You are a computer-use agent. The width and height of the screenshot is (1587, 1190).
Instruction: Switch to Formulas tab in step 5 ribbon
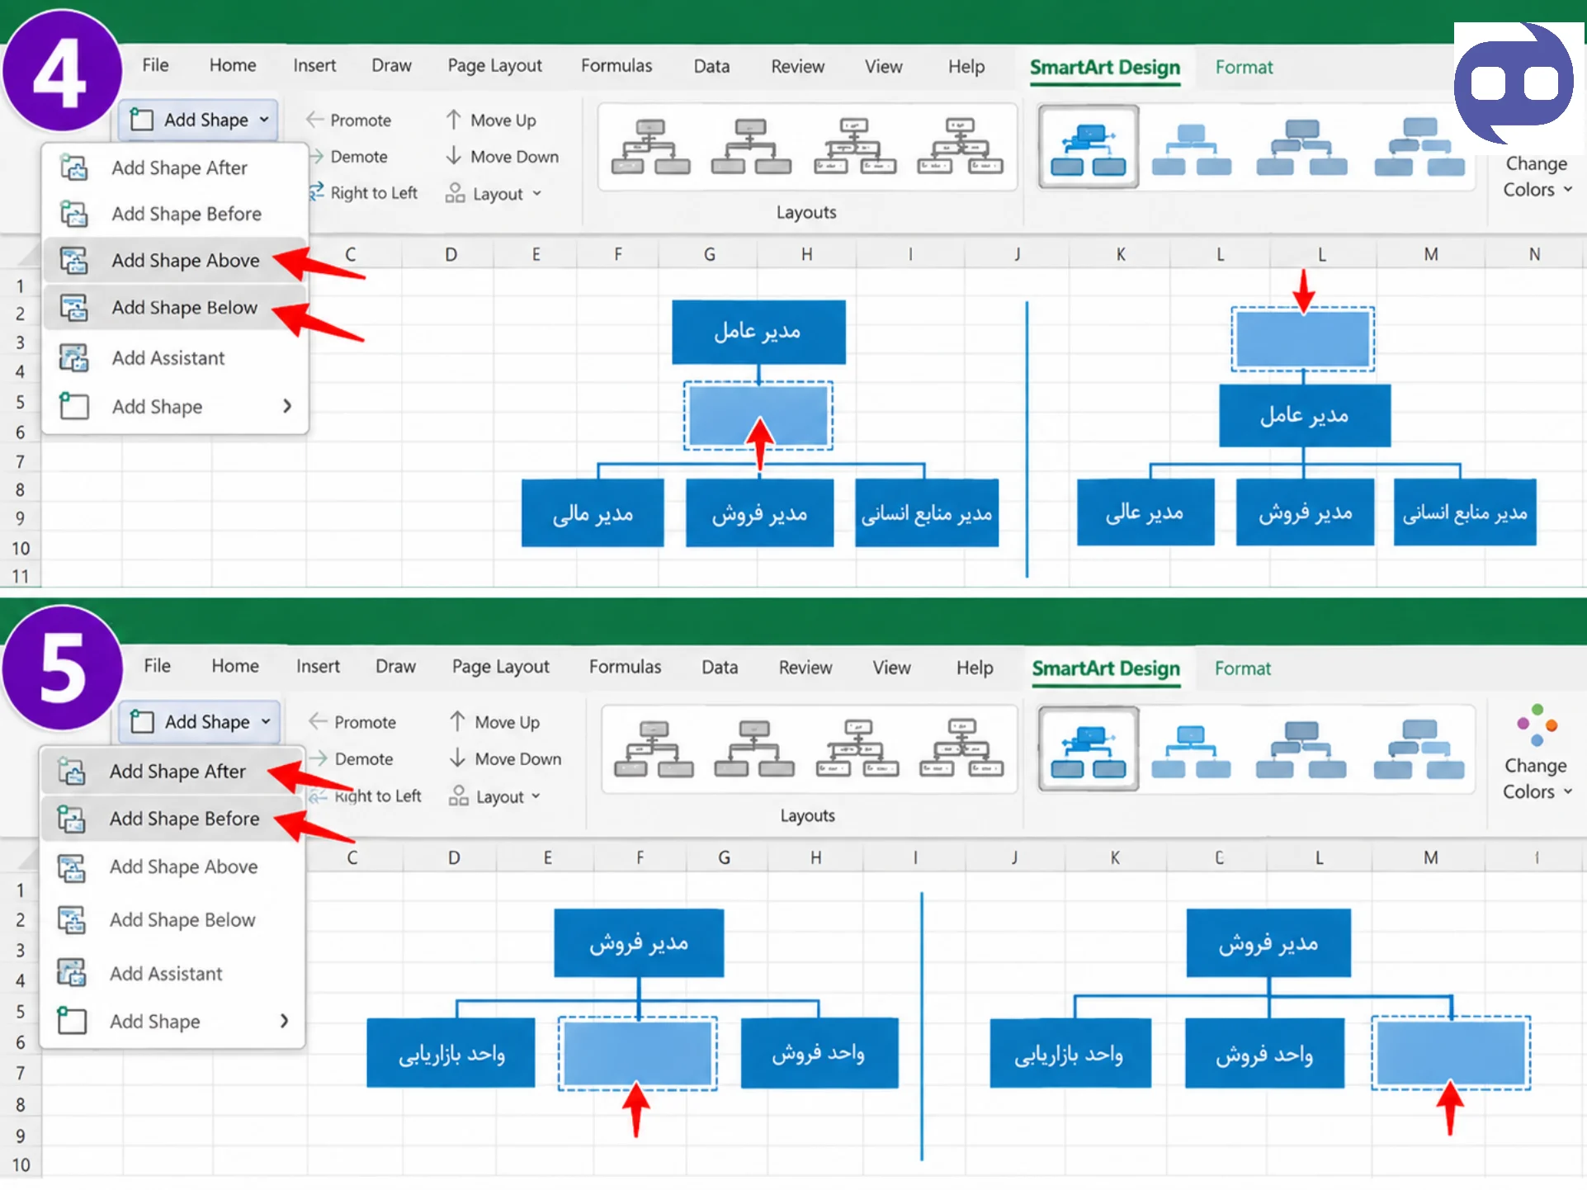[625, 667]
